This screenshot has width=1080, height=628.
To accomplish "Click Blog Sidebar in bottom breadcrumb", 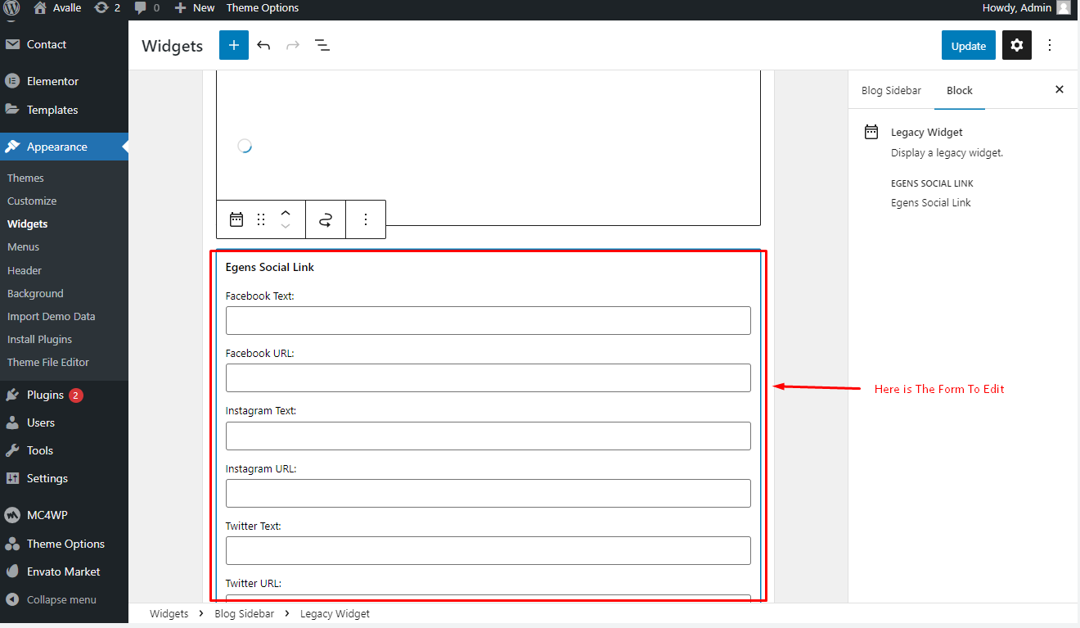I will coord(244,613).
